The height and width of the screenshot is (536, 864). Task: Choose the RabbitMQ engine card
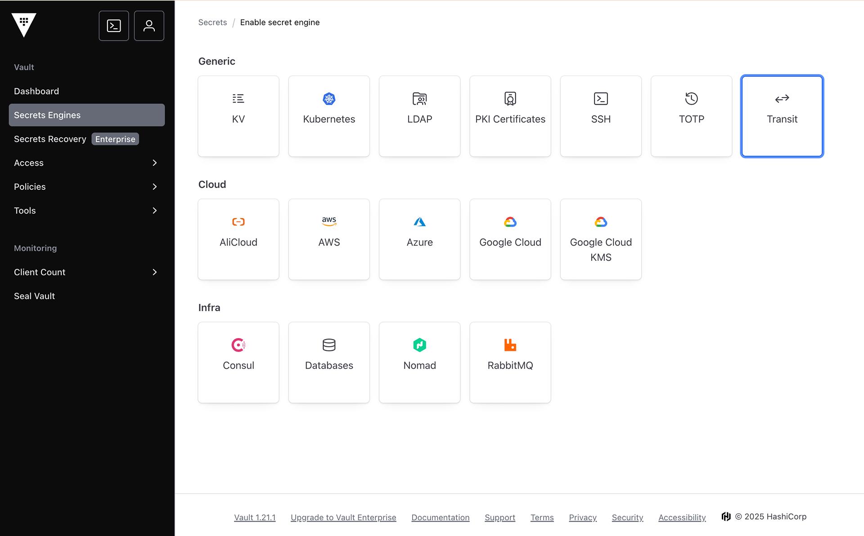510,362
